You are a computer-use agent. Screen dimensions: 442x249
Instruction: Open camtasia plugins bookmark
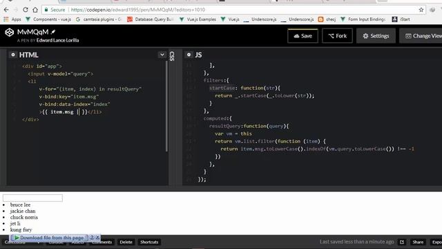click(99, 19)
